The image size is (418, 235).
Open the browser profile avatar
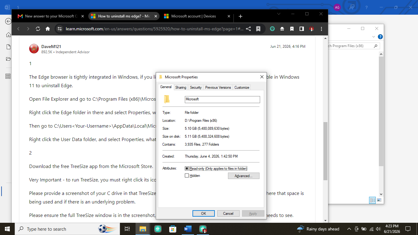pos(312,29)
